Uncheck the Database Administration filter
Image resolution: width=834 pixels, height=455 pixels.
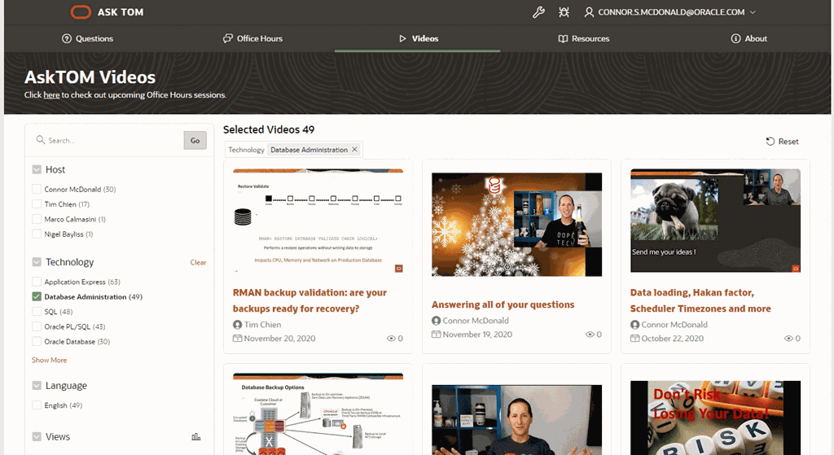pos(37,296)
